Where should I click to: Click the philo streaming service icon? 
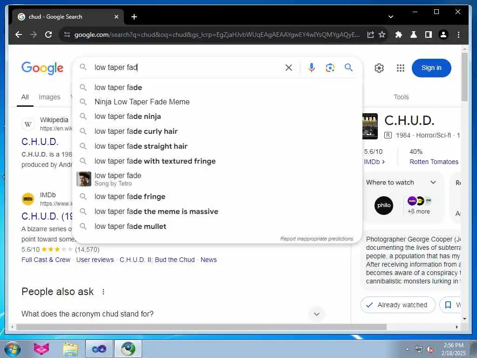click(x=384, y=206)
